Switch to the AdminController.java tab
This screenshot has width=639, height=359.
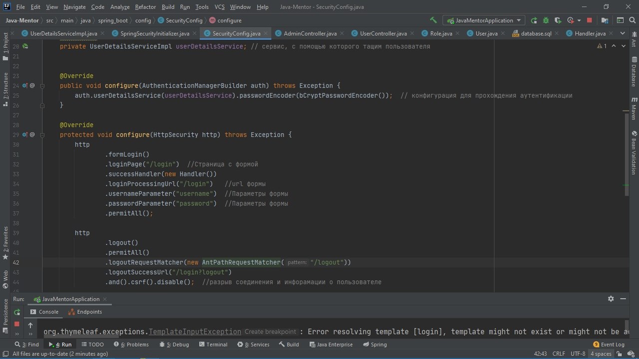310,33
